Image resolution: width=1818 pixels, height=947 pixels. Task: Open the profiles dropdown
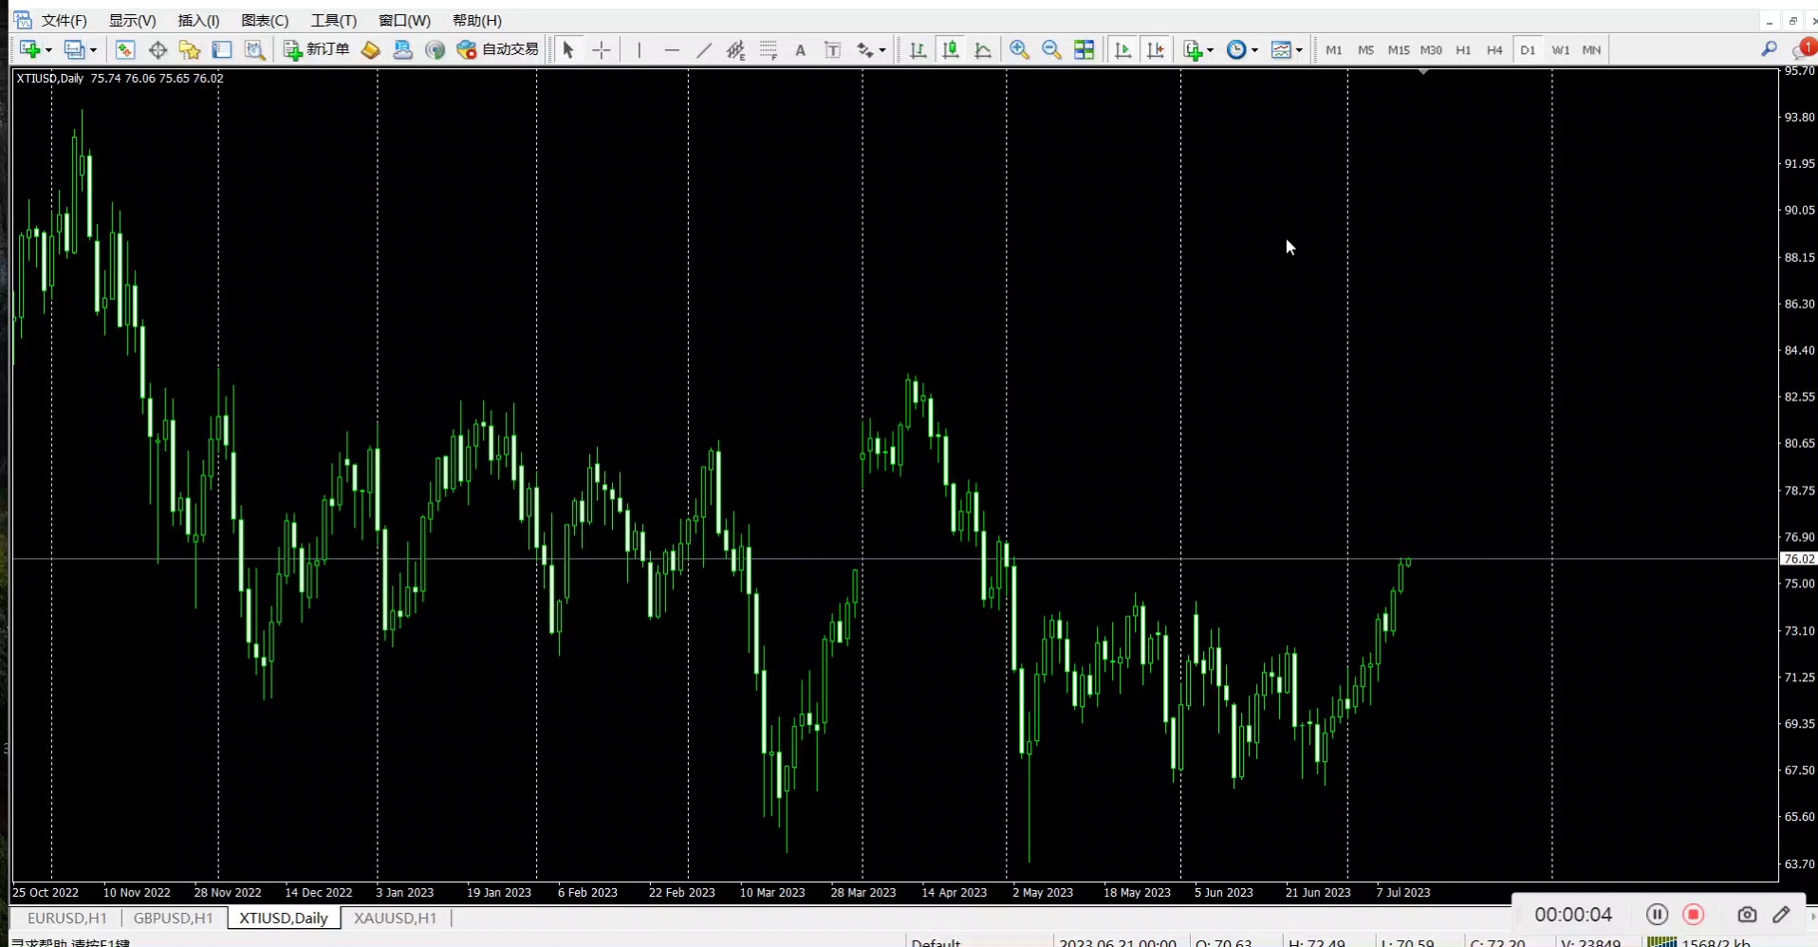click(93, 50)
